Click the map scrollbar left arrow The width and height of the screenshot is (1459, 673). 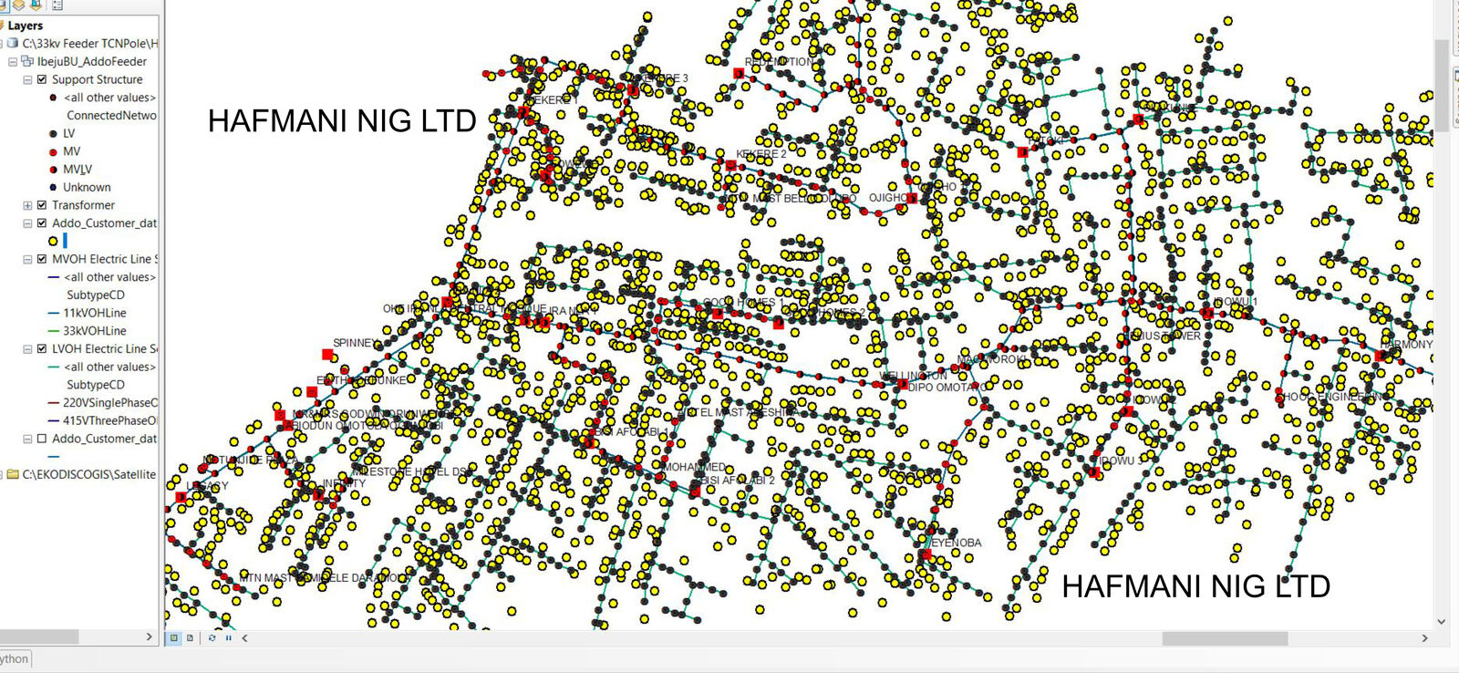point(244,638)
